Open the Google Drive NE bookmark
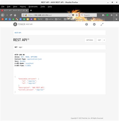The height and width of the screenshot is (121, 119). click(x=40, y=19)
